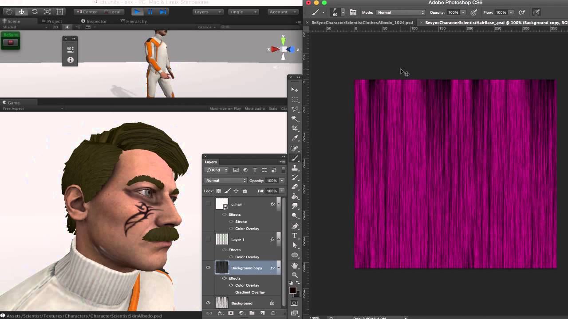
Task: Select the Horizontal Type tool
Action: pyautogui.click(x=295, y=236)
